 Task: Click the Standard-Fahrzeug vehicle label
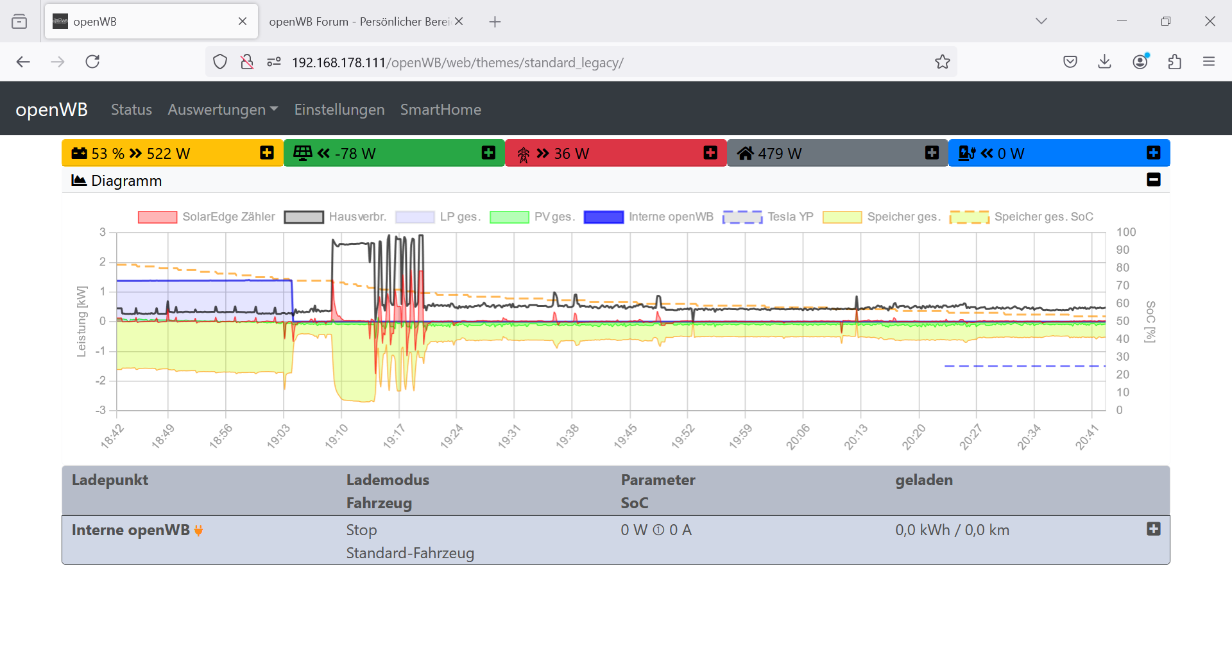410,553
